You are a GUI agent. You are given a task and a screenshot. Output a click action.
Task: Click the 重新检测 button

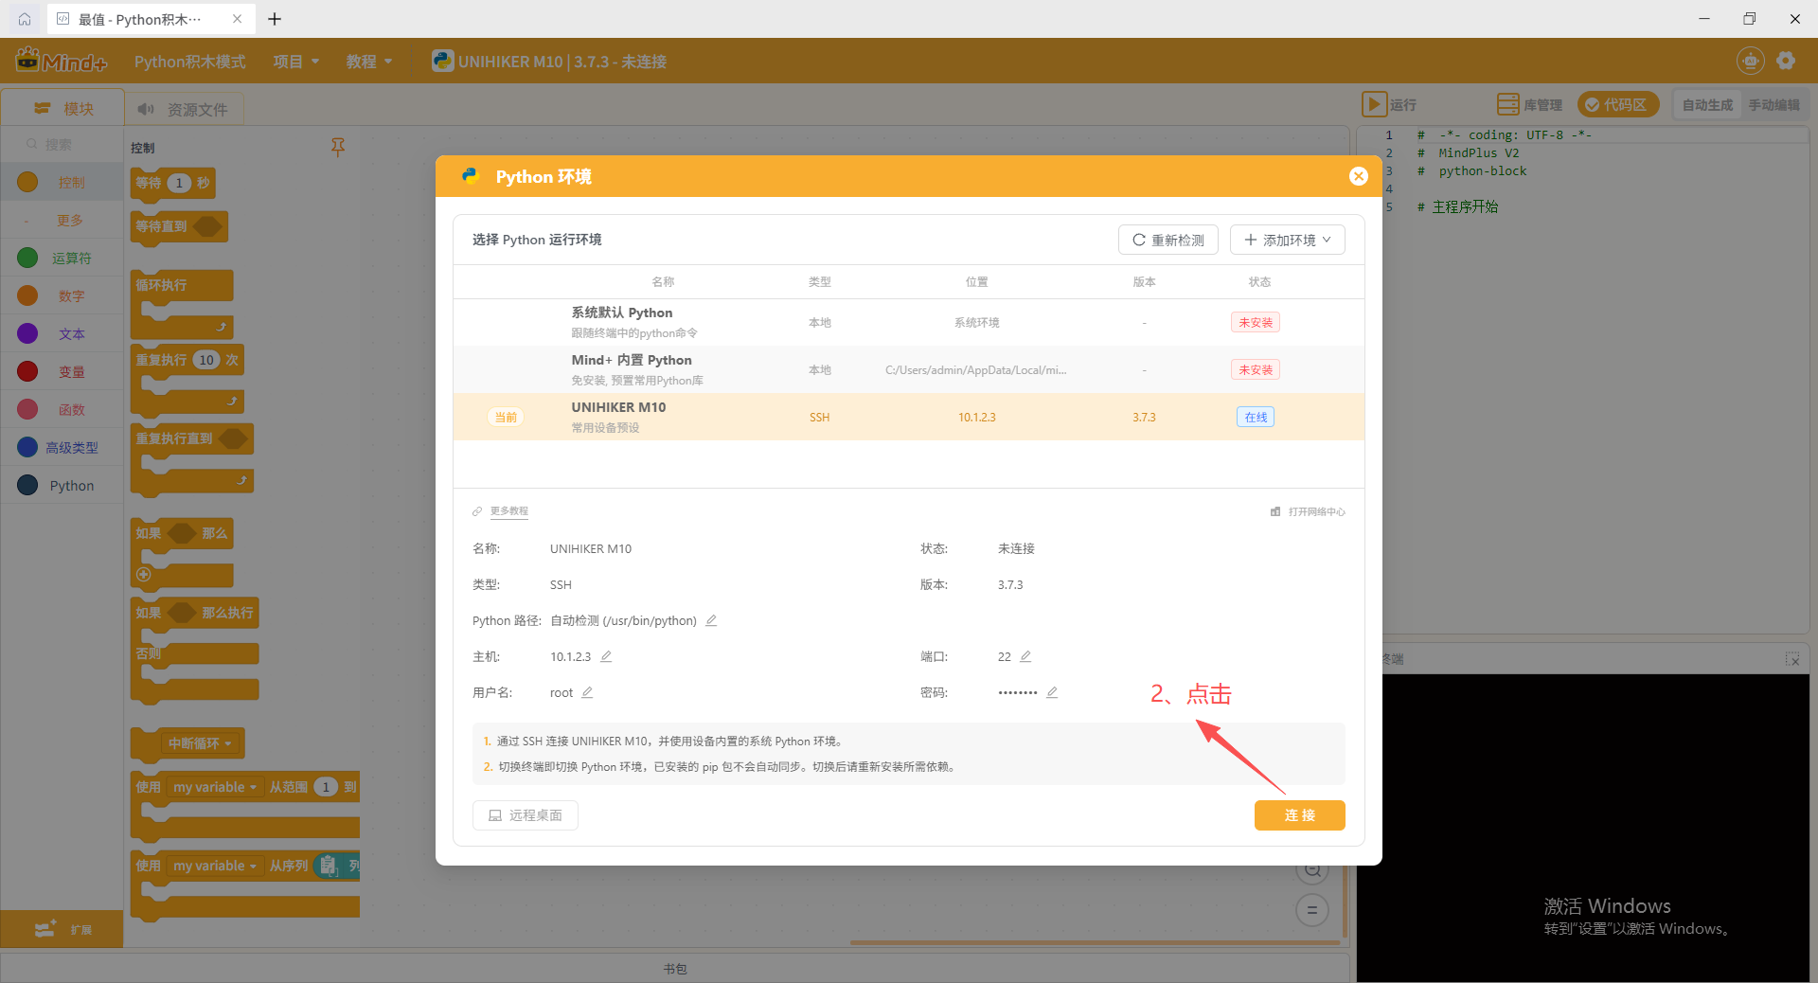click(1168, 240)
